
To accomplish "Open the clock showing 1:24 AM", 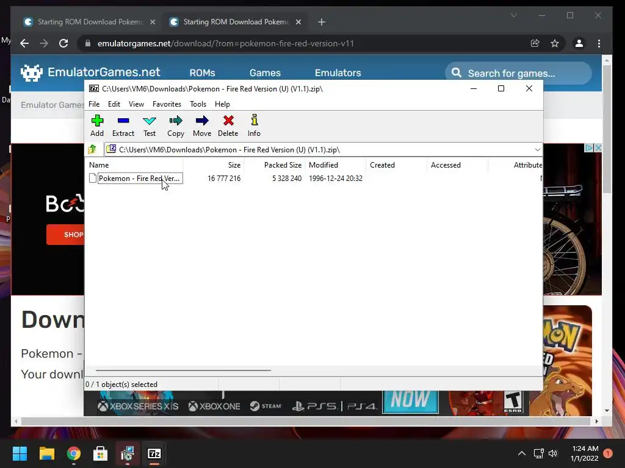I will pos(584,453).
